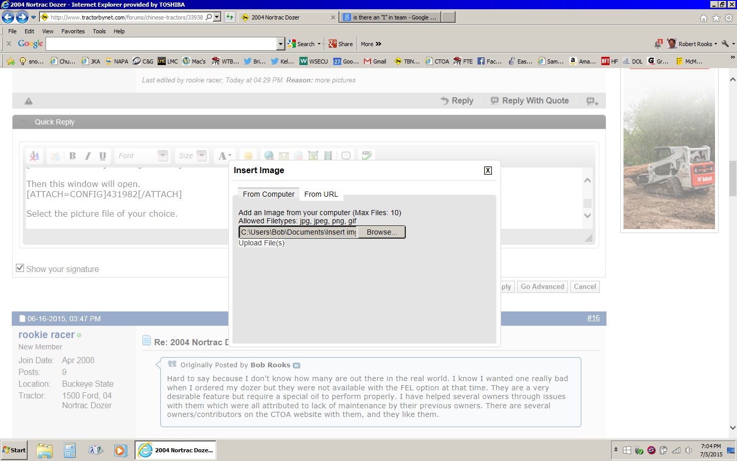Viewport: 737px width, 461px height.
Task: Toggle the Show your signature checkbox
Action: [x=20, y=268]
